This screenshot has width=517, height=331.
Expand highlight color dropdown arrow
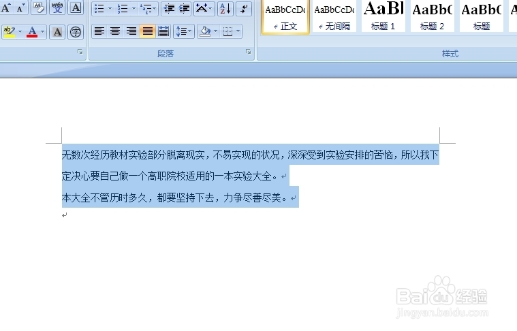point(20,31)
